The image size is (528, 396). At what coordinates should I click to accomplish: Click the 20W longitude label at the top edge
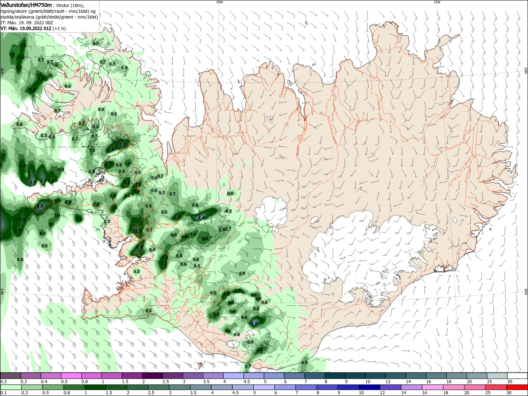(219, 2)
